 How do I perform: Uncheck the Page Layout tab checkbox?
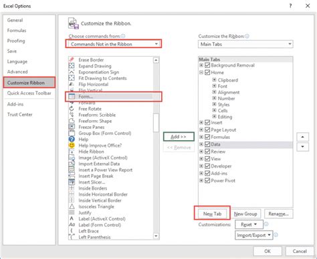click(207, 129)
